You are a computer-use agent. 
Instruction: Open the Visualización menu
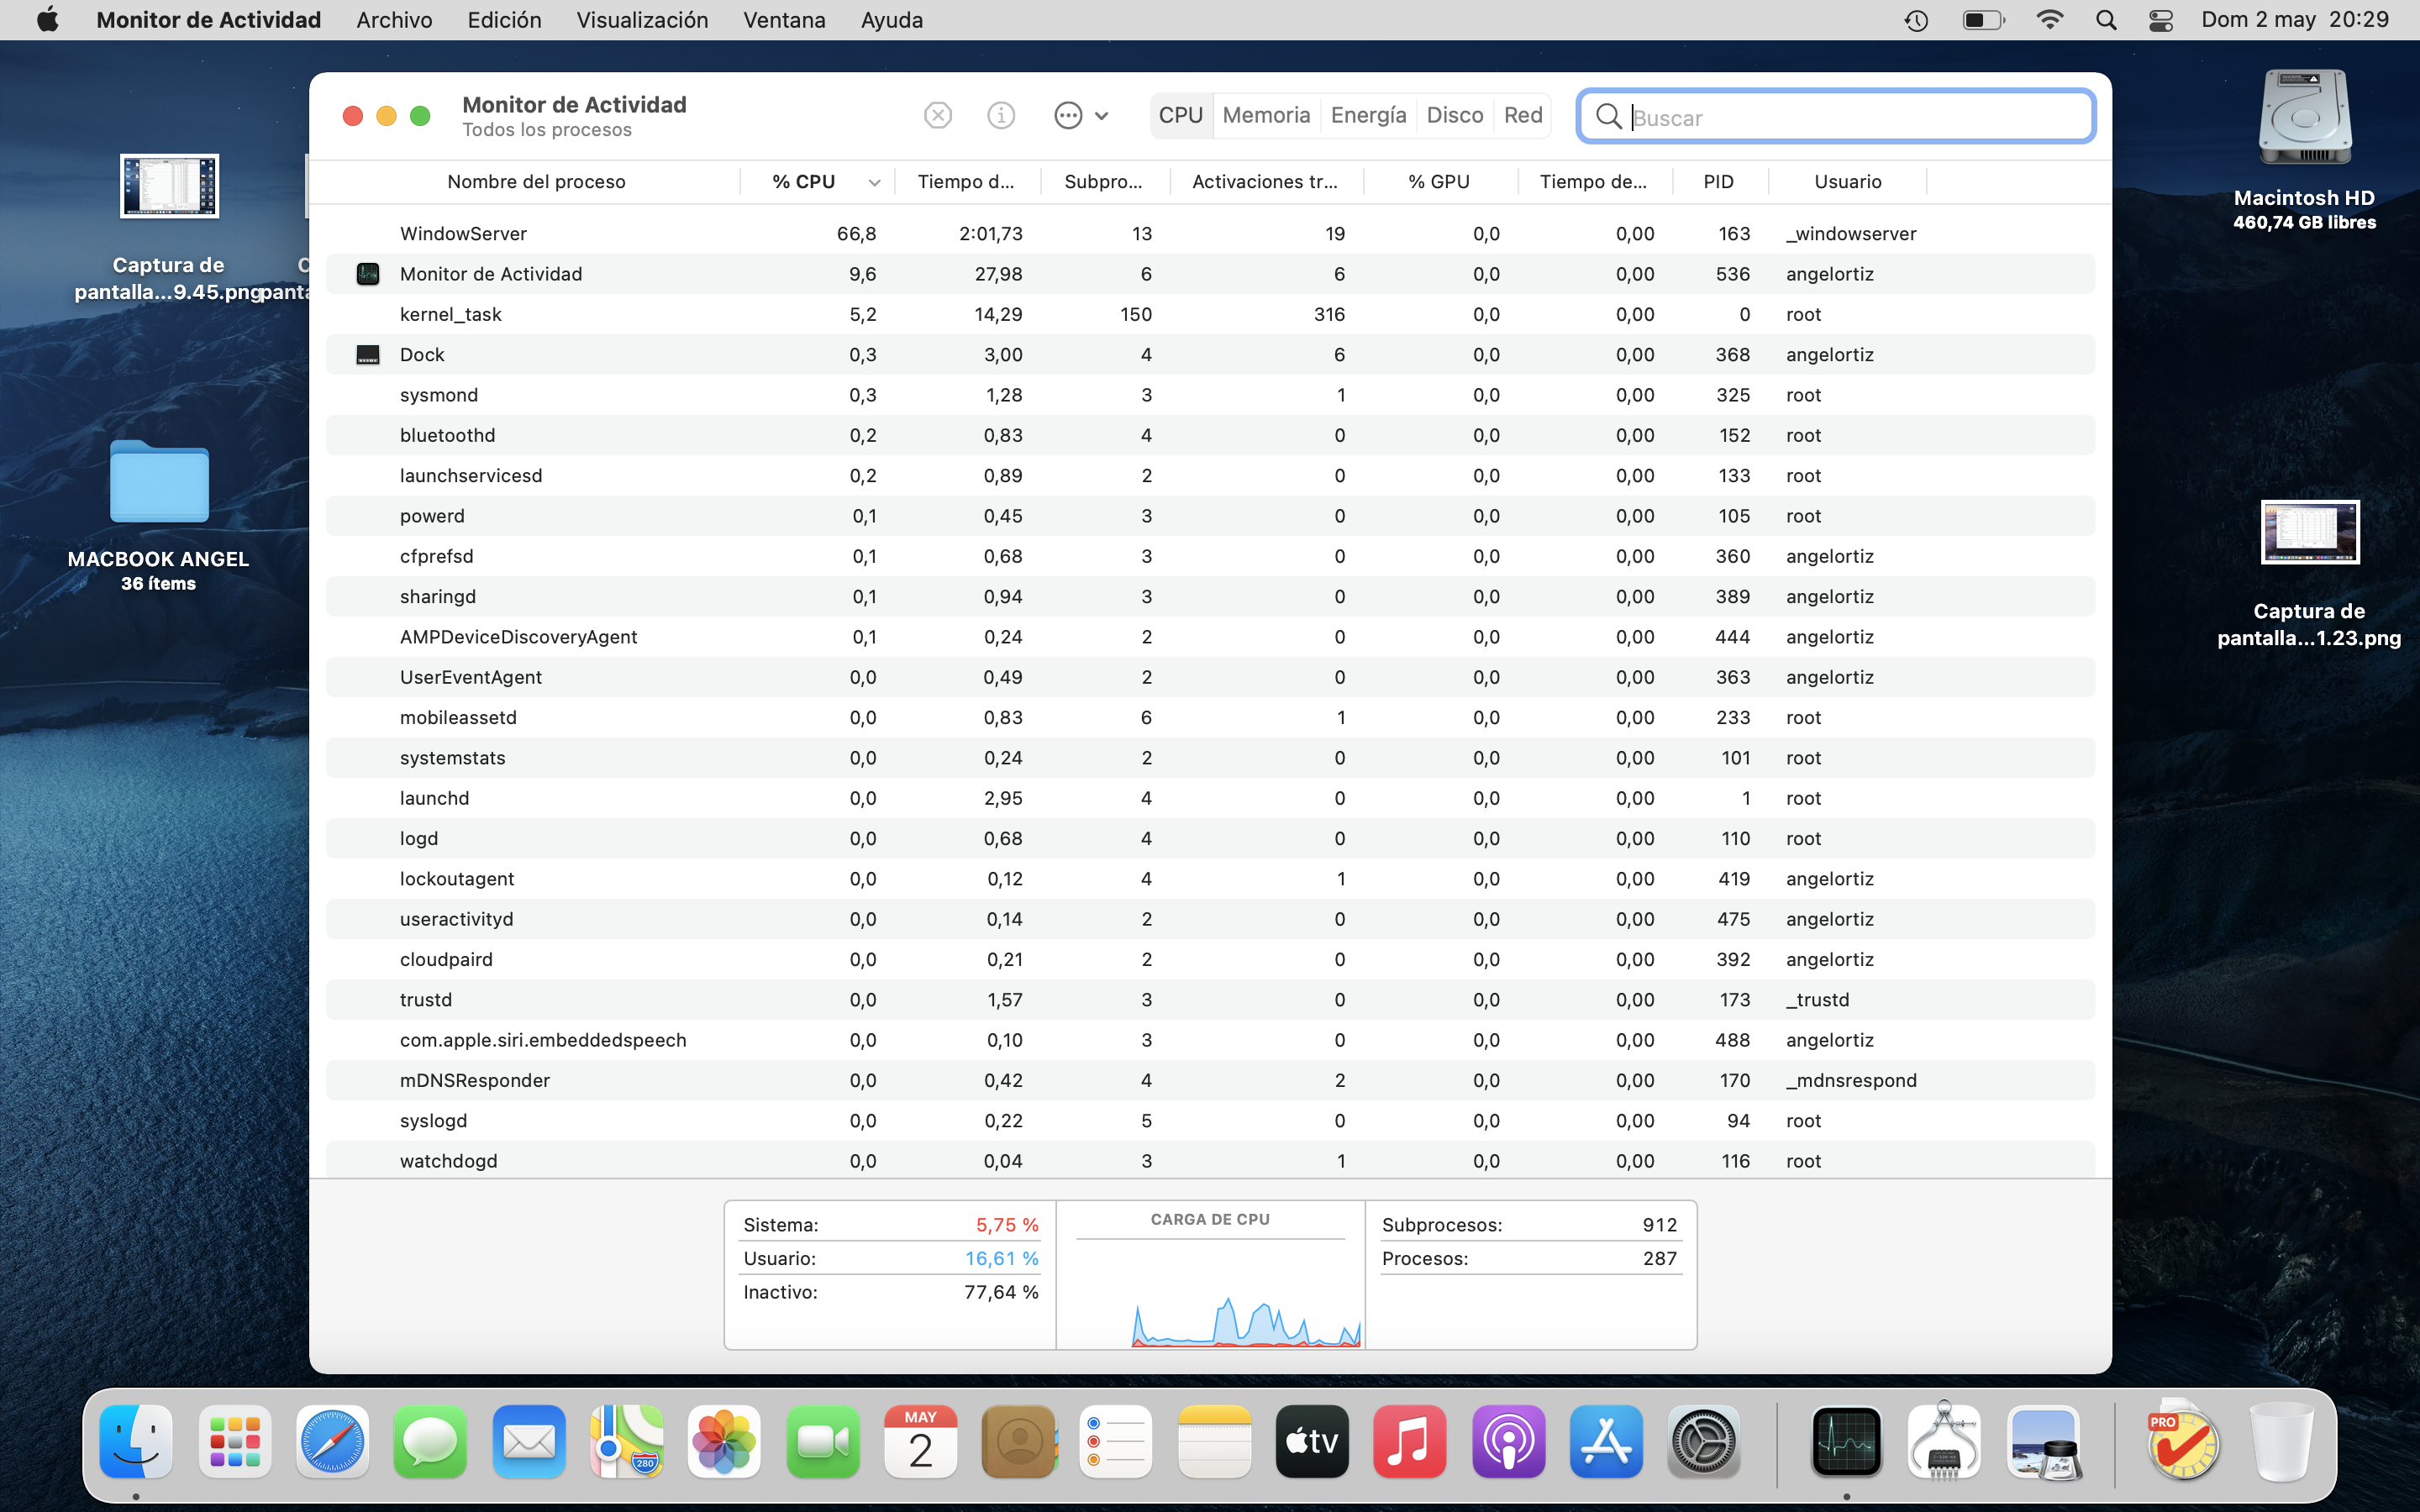641,20
